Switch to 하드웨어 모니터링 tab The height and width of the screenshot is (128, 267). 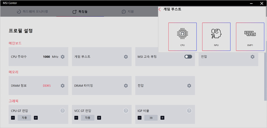coord(32,11)
